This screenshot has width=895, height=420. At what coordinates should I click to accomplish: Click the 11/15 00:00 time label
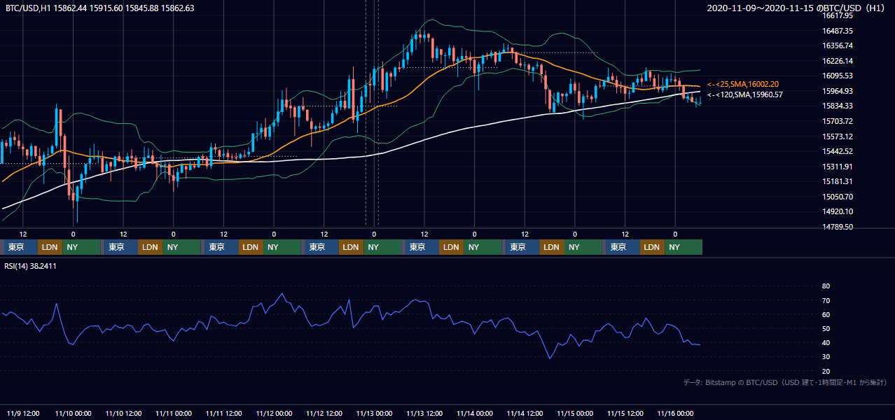click(575, 414)
